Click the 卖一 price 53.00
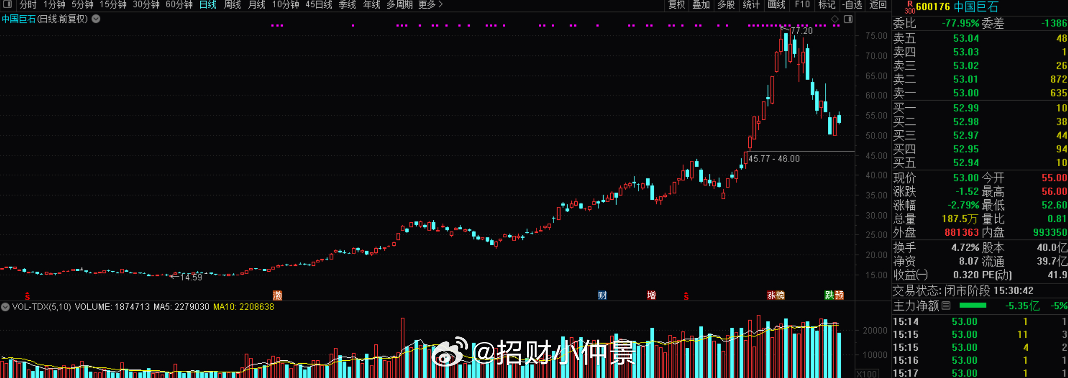 coord(966,93)
